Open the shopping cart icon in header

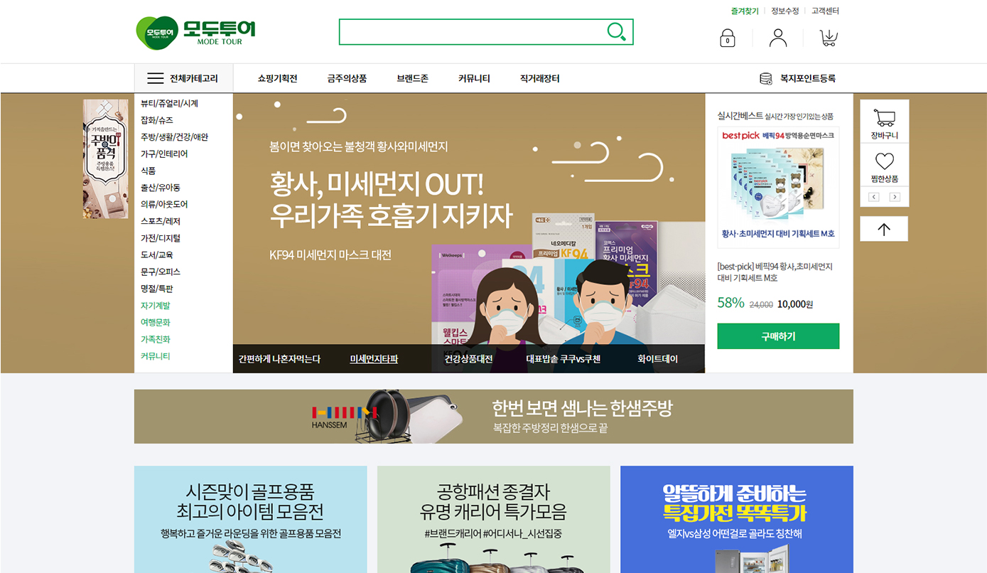click(829, 38)
